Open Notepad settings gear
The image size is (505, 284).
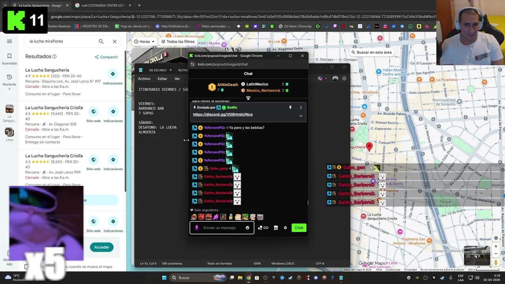344,78
